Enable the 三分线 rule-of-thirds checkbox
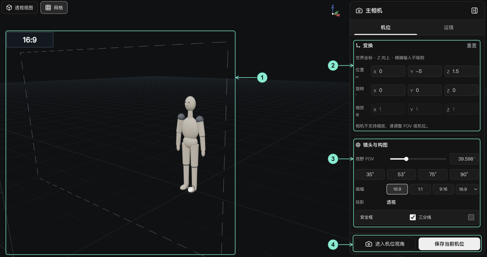The width and height of the screenshot is (487, 257). pyautogui.click(x=471, y=217)
